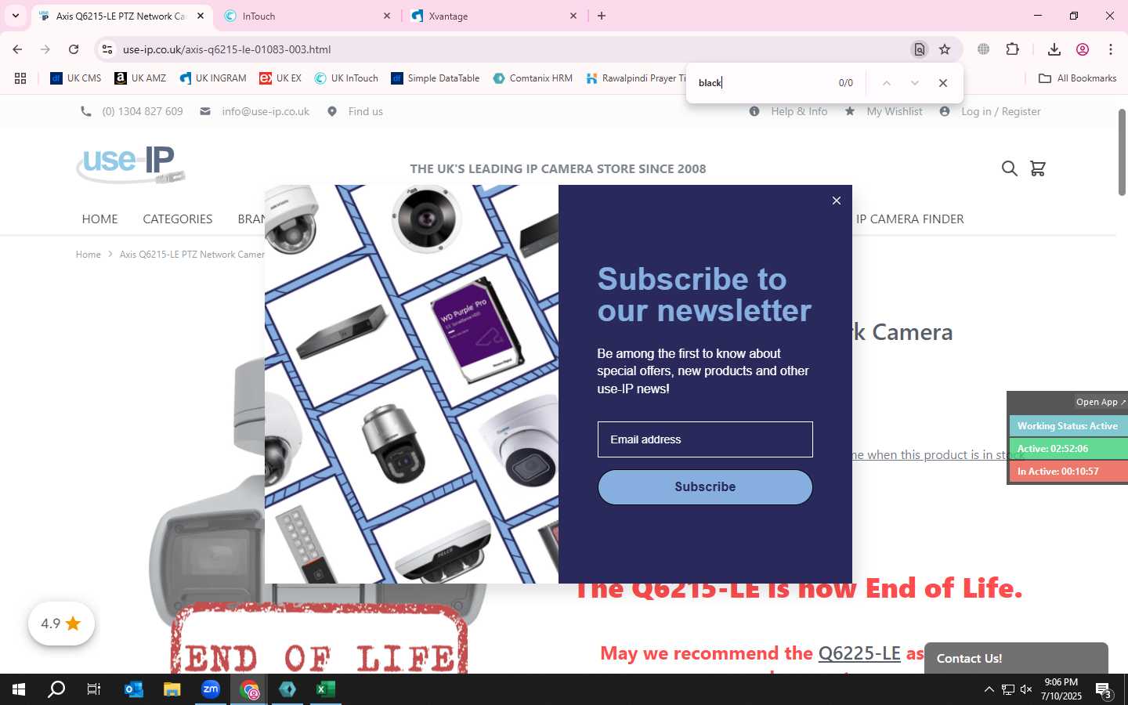The image size is (1128, 705).
Task: Click the Email address input field
Action: pyautogui.click(x=705, y=439)
